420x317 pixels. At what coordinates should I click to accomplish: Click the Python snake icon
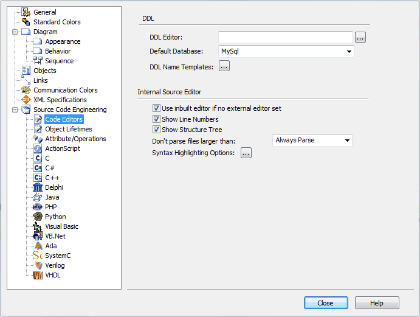[x=38, y=217]
